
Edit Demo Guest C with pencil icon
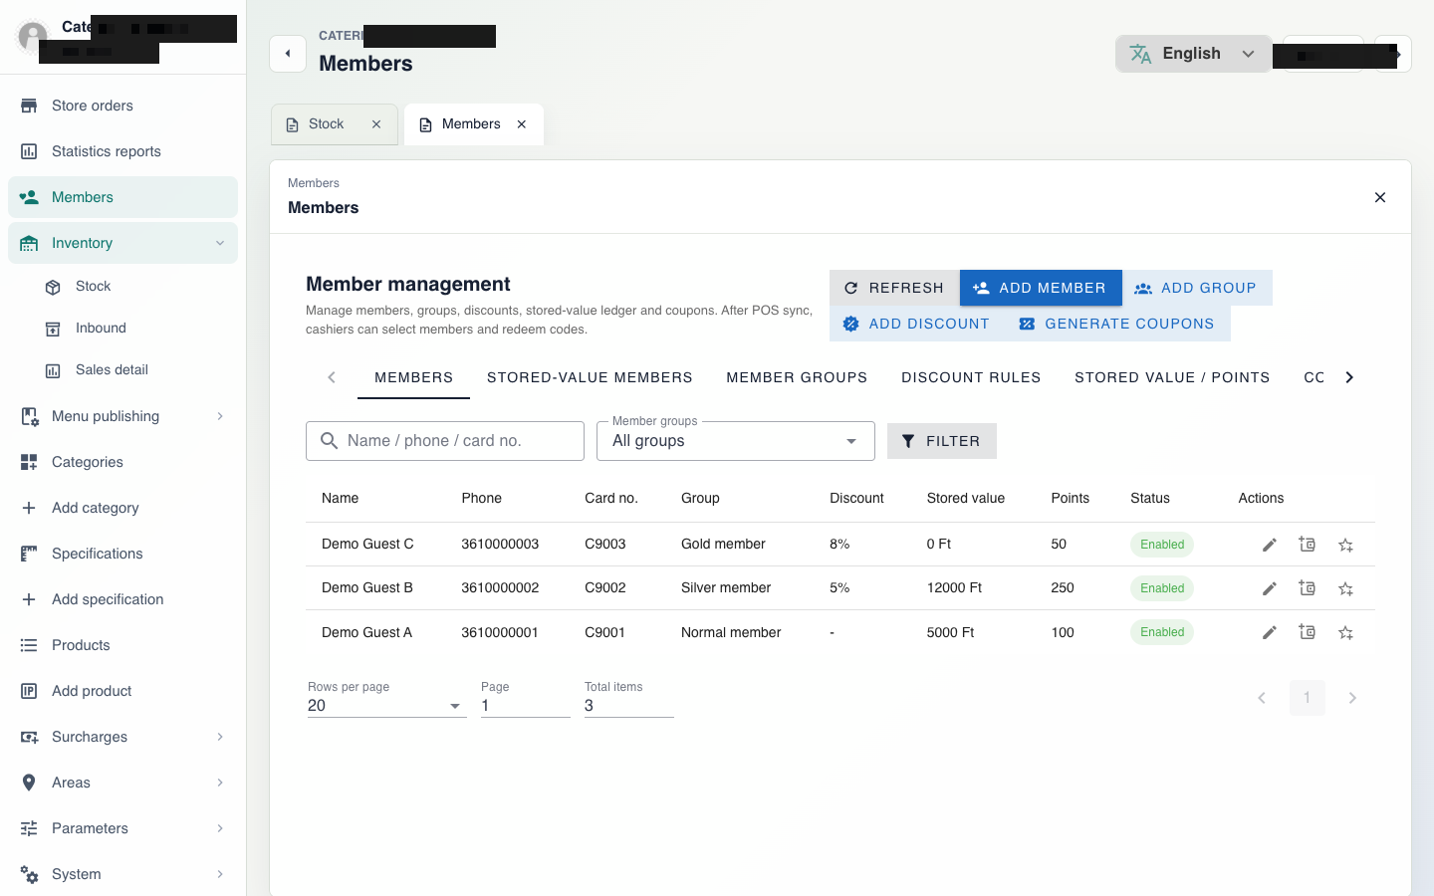(x=1269, y=545)
